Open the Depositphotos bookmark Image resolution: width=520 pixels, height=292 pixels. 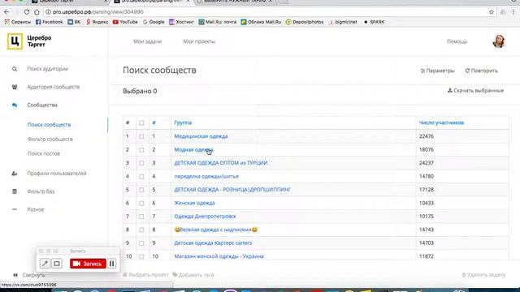[x=305, y=22]
